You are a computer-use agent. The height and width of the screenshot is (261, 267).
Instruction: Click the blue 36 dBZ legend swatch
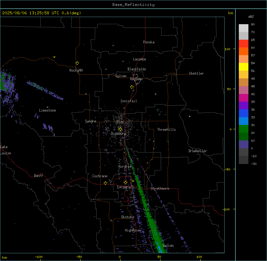point(243,113)
